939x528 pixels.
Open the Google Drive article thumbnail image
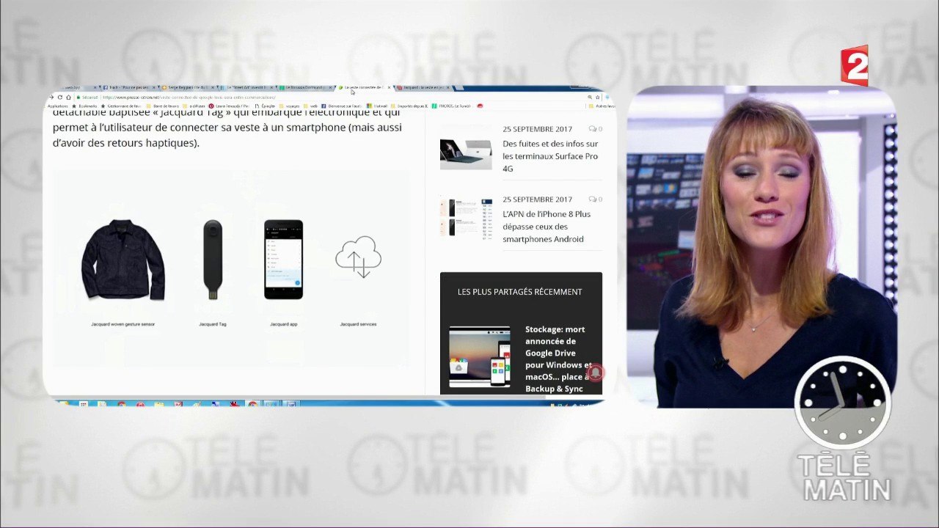pyautogui.click(x=480, y=357)
